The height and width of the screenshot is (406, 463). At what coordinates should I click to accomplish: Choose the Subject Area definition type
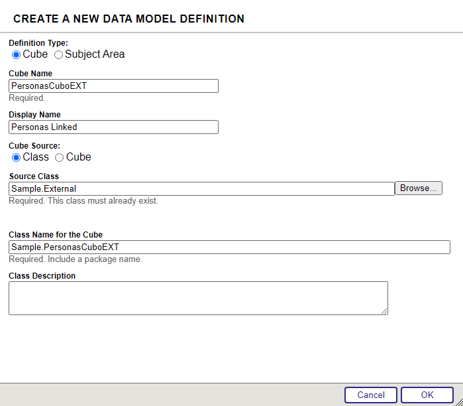click(58, 54)
